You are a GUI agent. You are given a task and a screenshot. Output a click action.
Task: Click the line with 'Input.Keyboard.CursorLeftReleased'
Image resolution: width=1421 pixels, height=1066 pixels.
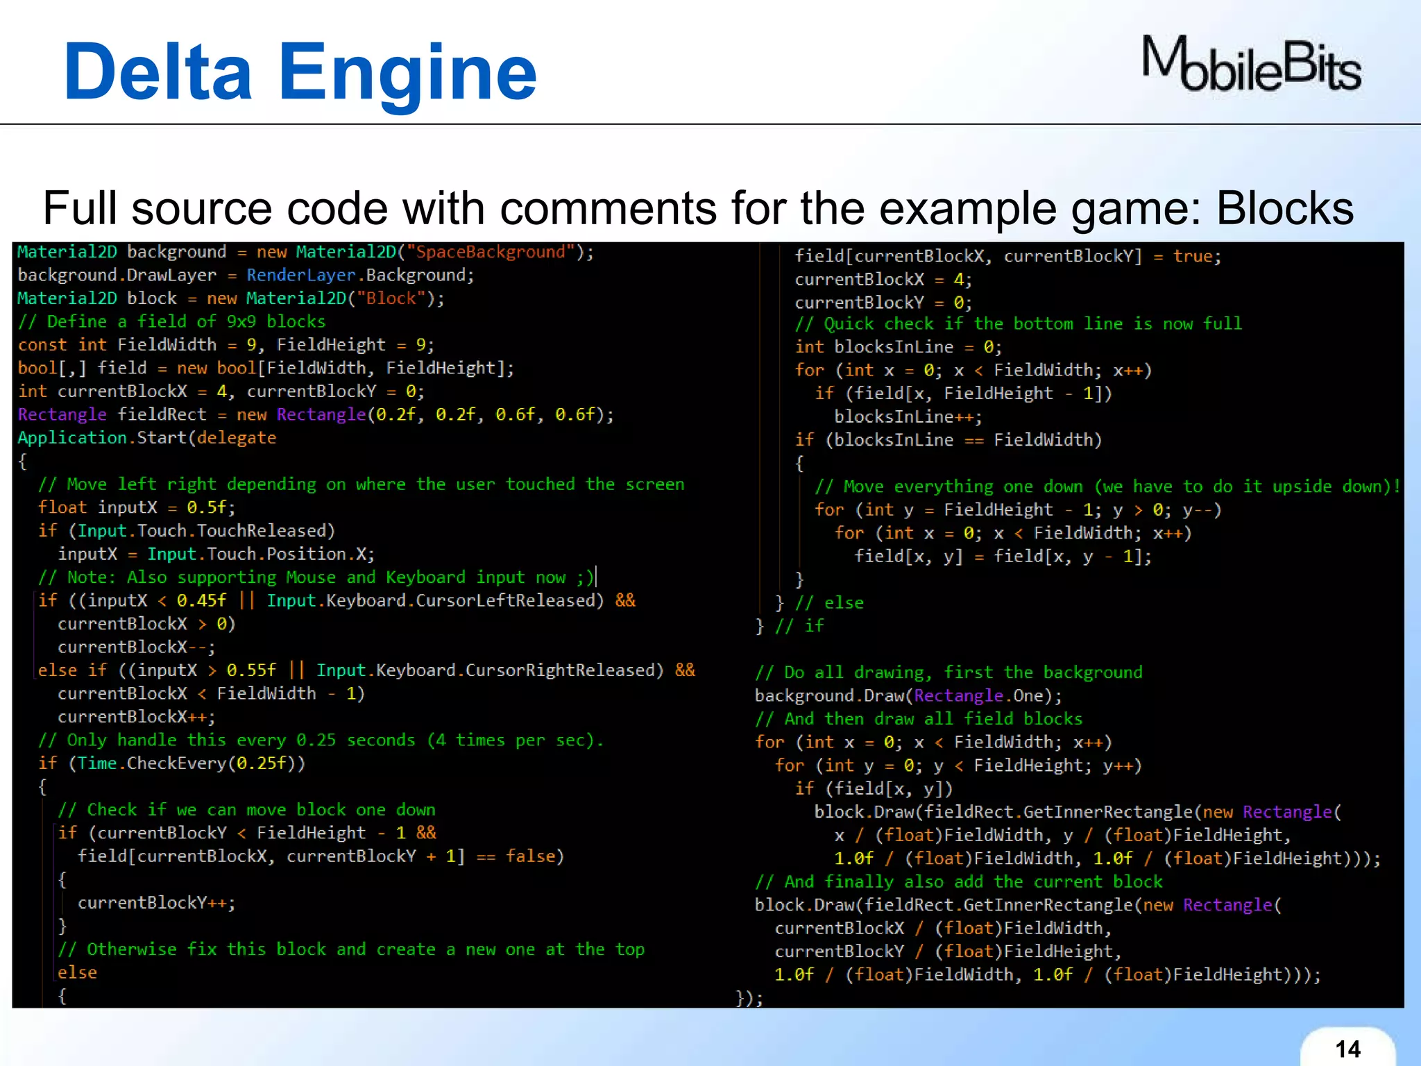pyautogui.click(x=337, y=600)
